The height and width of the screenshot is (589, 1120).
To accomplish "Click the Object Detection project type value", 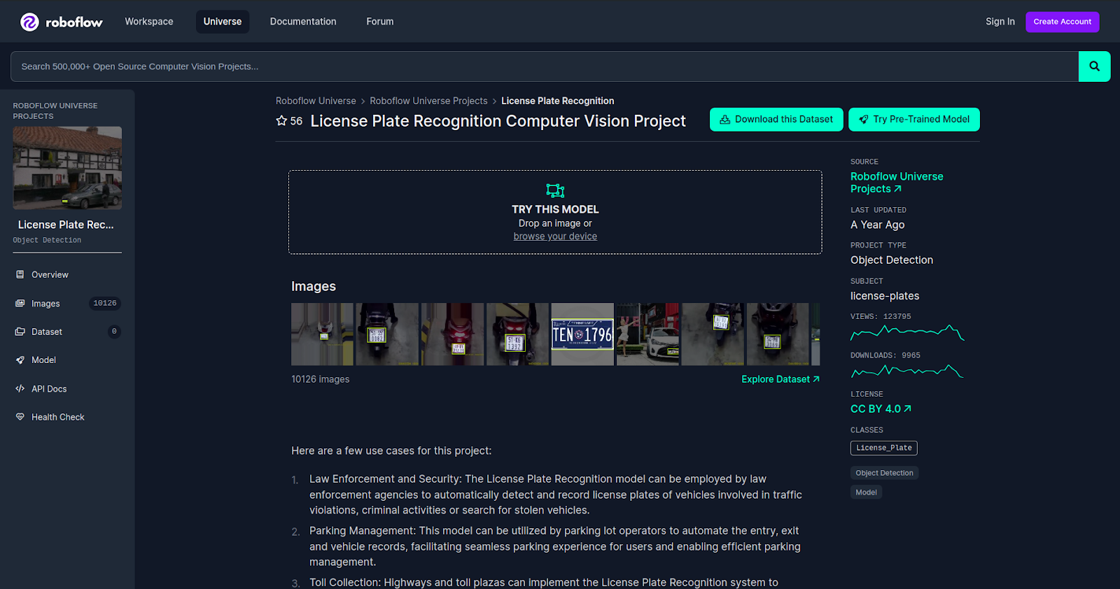I will click(892, 260).
